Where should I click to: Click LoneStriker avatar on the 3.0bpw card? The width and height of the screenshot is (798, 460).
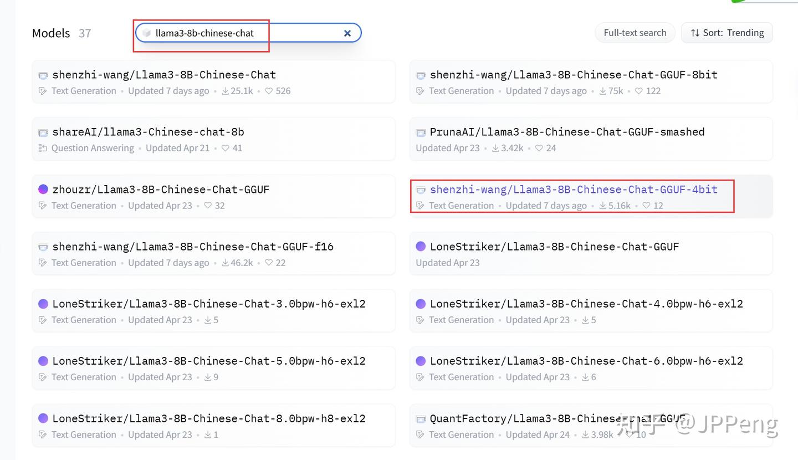coord(43,304)
